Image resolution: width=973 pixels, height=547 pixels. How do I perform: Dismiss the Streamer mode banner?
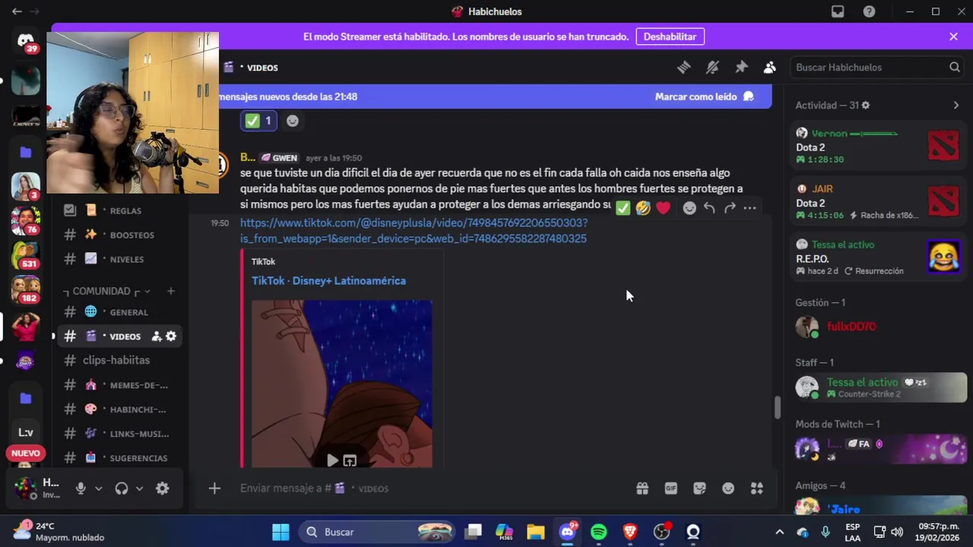coord(953,36)
